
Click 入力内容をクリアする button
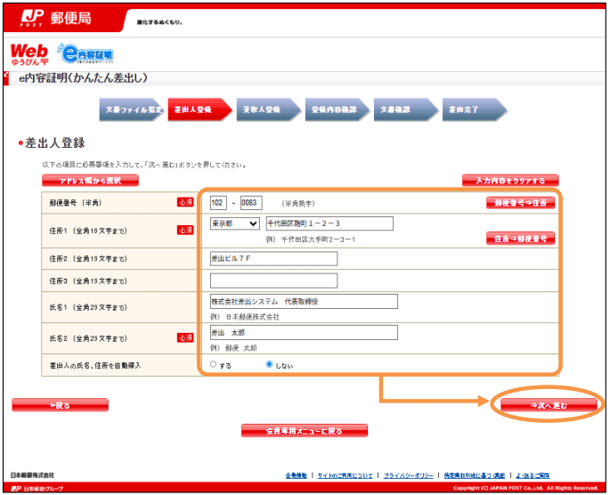pyautogui.click(x=510, y=181)
